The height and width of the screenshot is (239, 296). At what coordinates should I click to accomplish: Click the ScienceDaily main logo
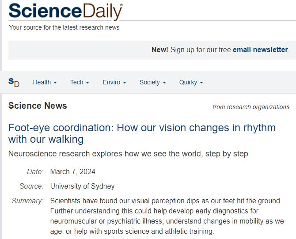click(65, 11)
